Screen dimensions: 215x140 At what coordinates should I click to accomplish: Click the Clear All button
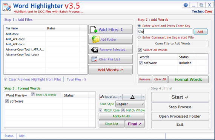(160, 79)
